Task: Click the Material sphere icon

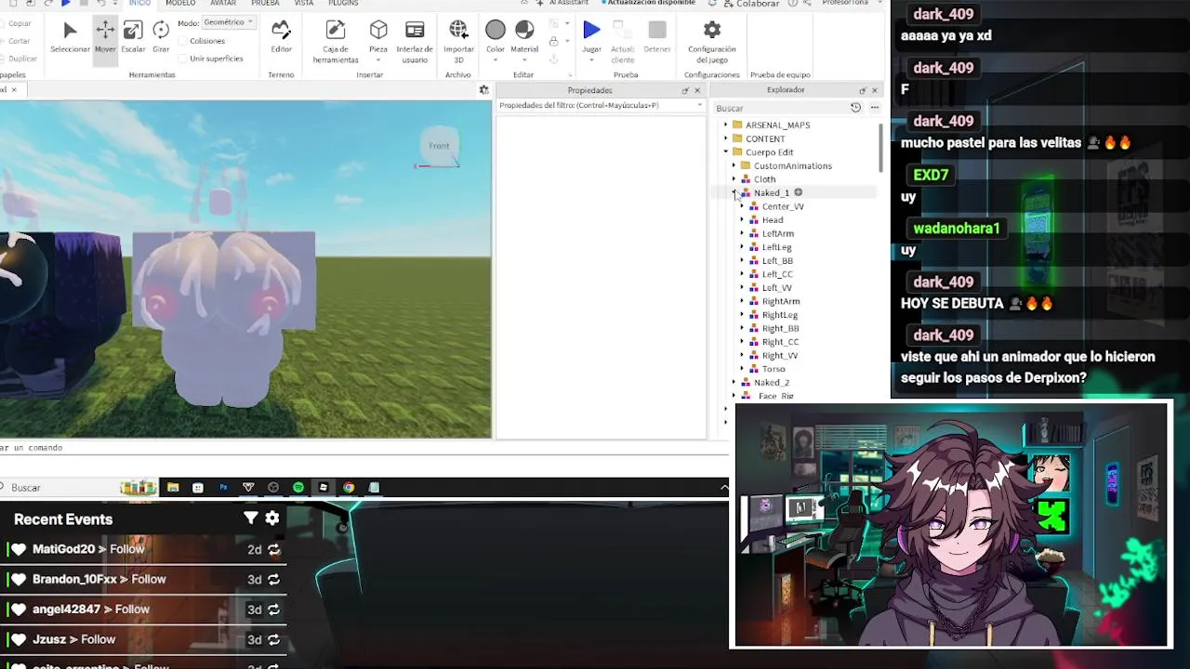Action: (524, 31)
